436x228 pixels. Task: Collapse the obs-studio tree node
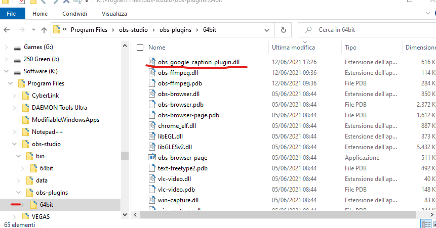pos(19,144)
